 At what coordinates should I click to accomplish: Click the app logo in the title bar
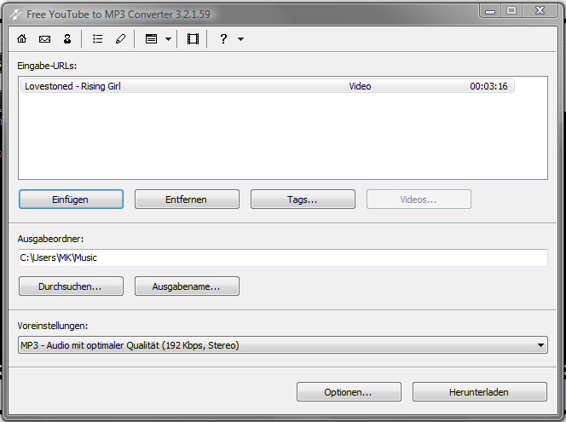(15, 14)
